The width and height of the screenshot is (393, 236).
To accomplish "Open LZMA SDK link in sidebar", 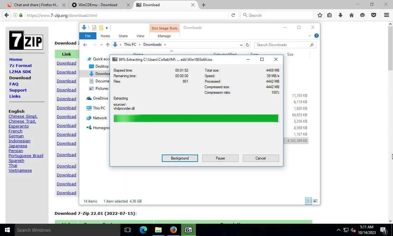I will (20, 72).
